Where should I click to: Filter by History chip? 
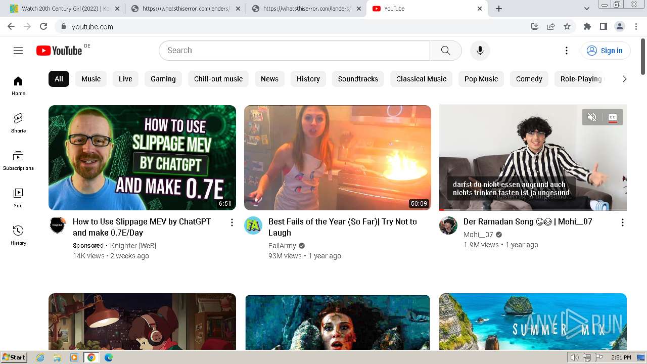(308, 79)
